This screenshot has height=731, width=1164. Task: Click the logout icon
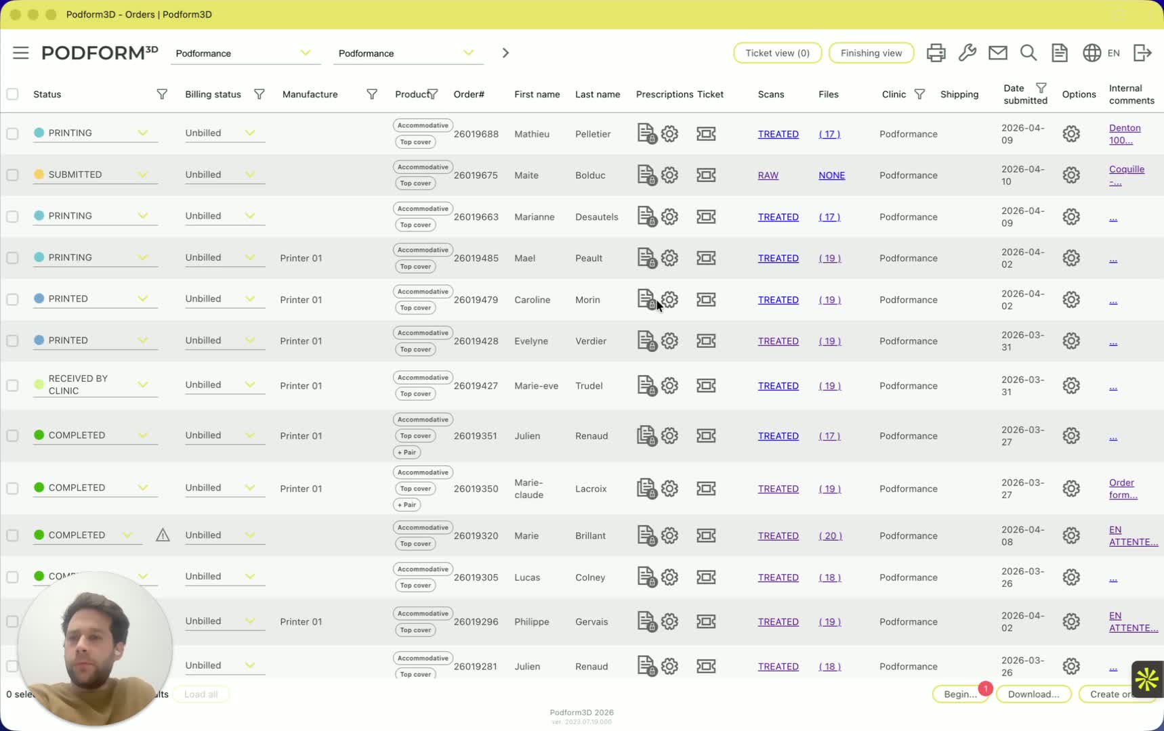(1142, 53)
